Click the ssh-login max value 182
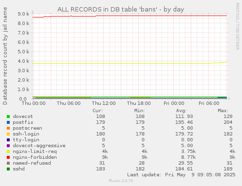Image resolution: width=242 pixels, height=186 pixels. pos(228,134)
